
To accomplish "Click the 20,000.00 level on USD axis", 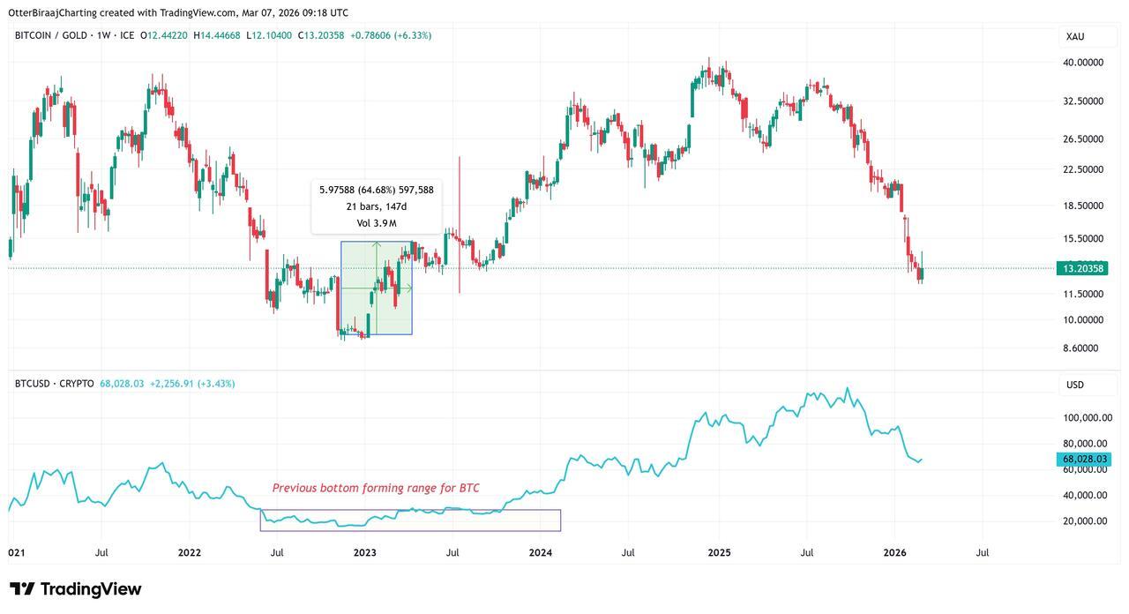I will (1083, 520).
